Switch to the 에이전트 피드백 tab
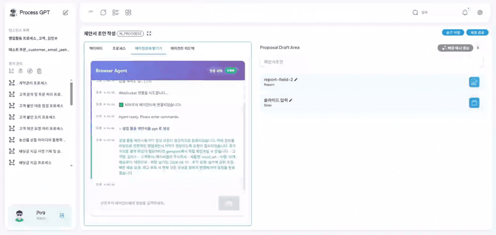The width and height of the screenshot is (496, 235). (182, 48)
